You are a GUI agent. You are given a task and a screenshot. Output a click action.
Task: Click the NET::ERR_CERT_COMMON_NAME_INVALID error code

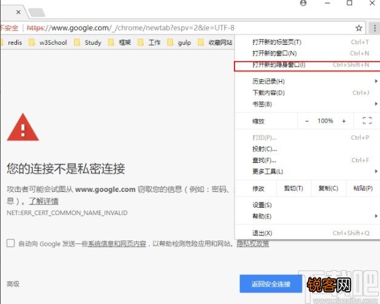(67, 213)
